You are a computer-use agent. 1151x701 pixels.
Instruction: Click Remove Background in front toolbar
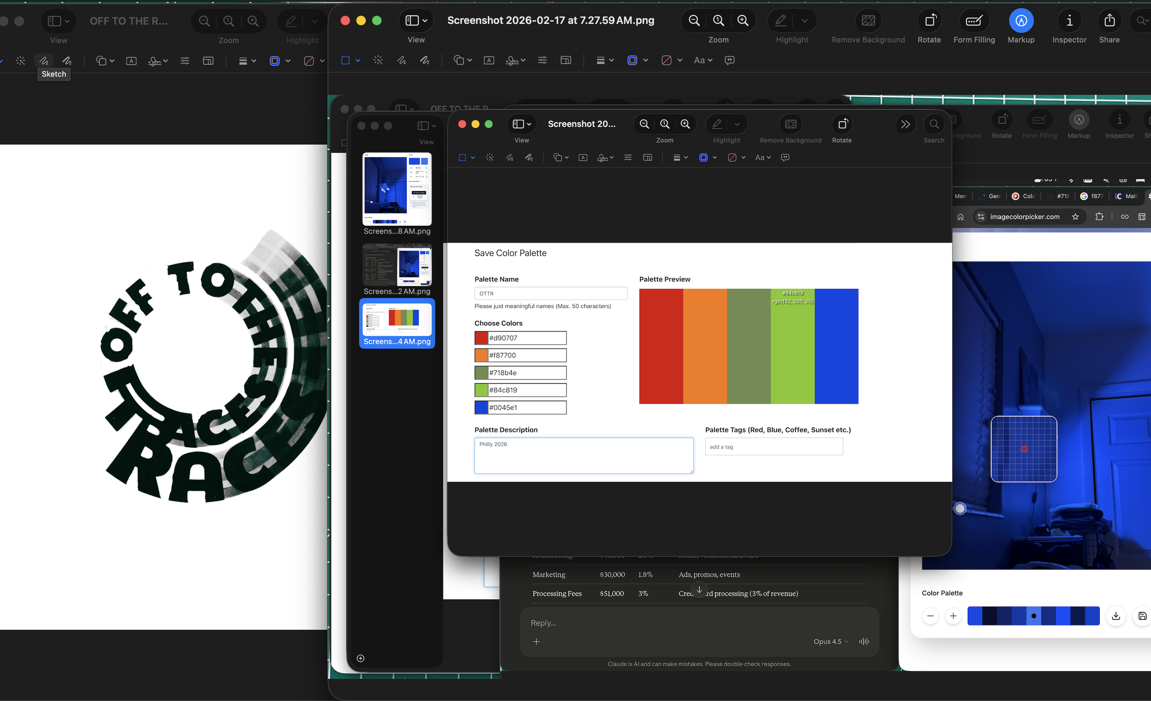coord(791,124)
